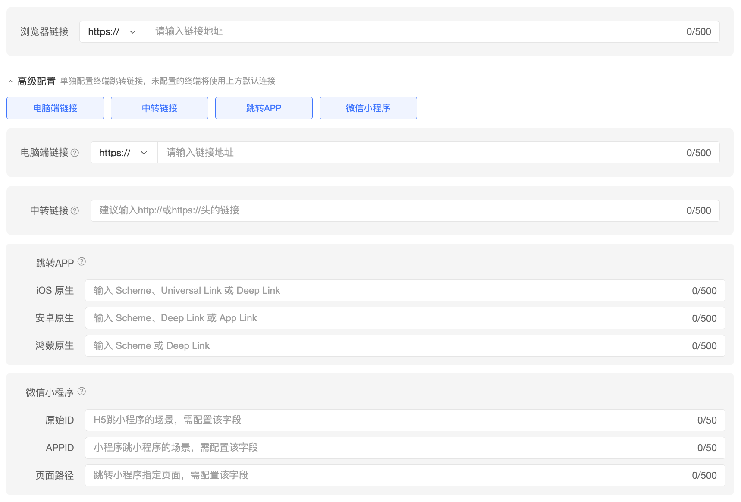This screenshot has width=741, height=502.
Task: Toggle the 电脑端链接 config button
Action: tap(55, 108)
